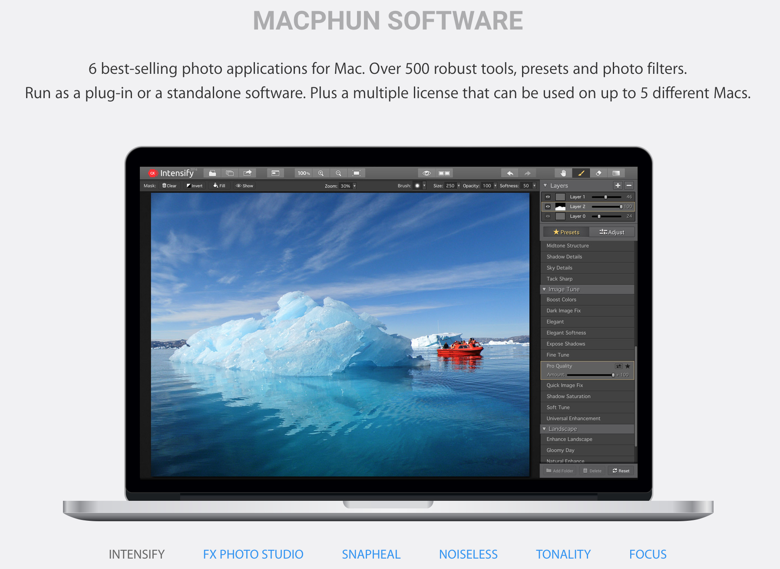Click the redo arrow
The width and height of the screenshot is (780, 569).
coord(527,173)
